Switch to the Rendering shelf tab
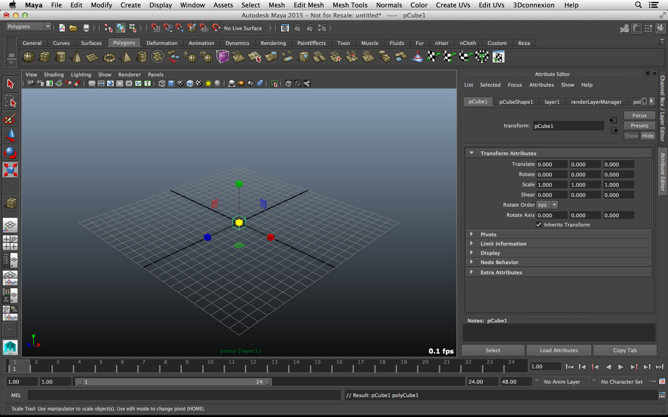Image resolution: width=668 pixels, height=417 pixels. (x=273, y=43)
